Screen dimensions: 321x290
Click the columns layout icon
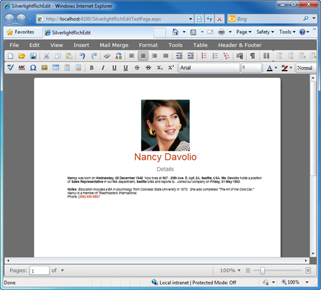(x=266, y=56)
